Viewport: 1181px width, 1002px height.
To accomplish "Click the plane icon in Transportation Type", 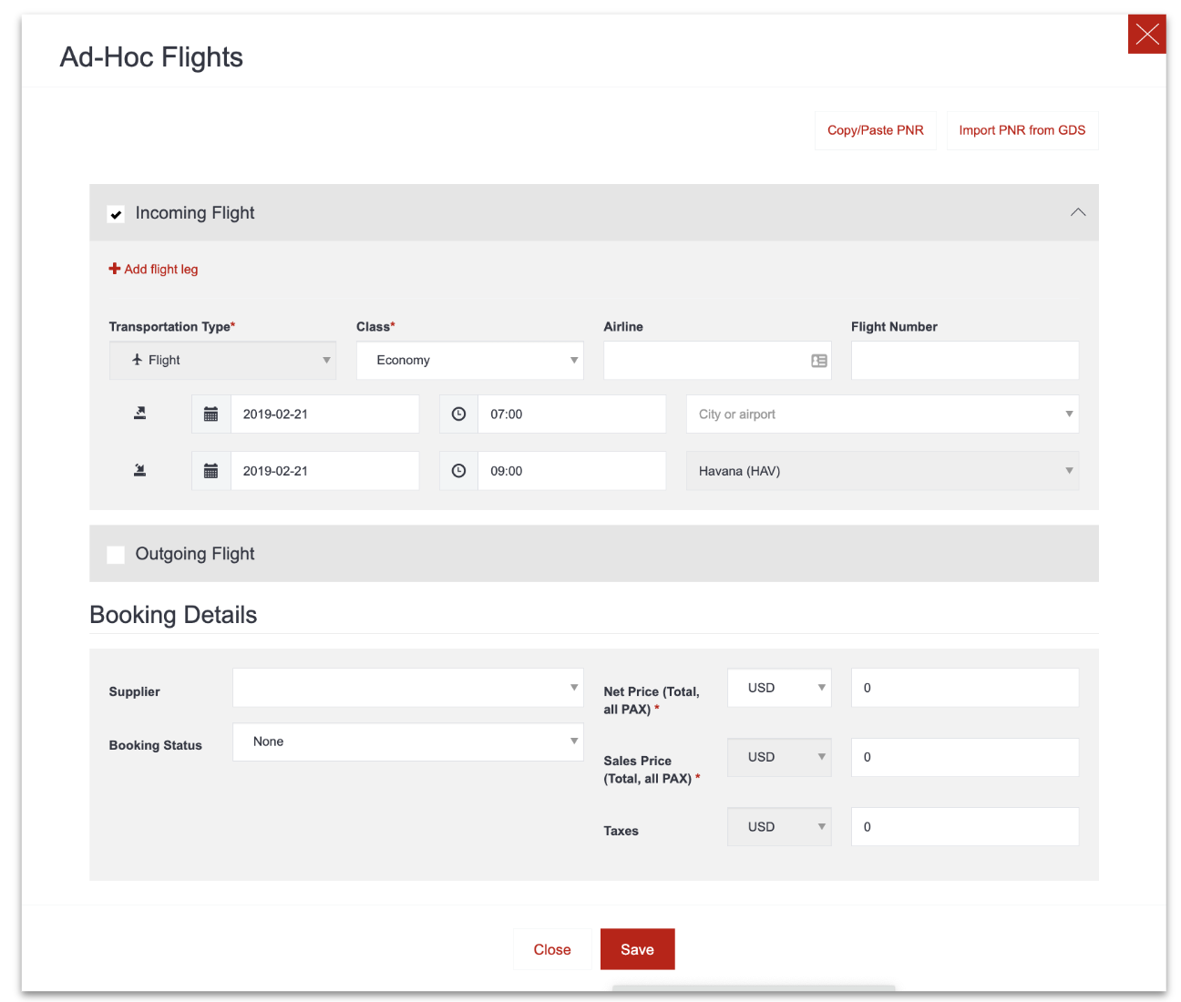I will 137,360.
